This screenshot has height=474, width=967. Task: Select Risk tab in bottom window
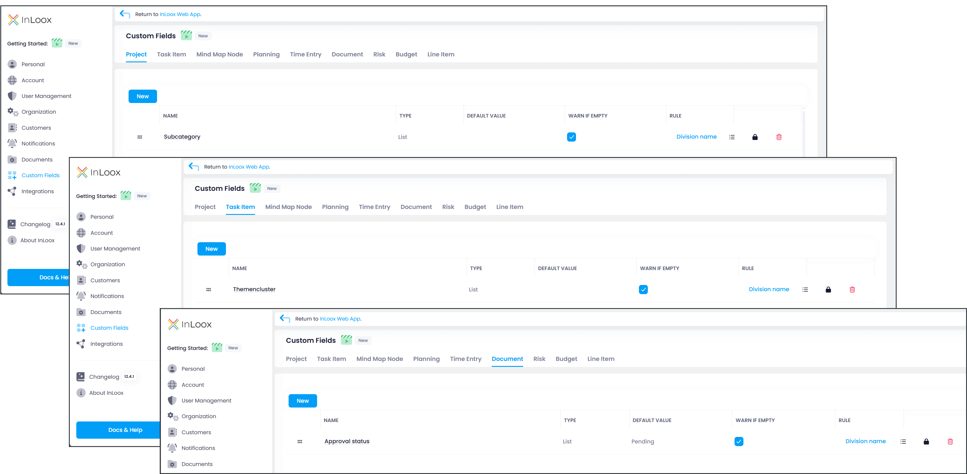point(539,359)
